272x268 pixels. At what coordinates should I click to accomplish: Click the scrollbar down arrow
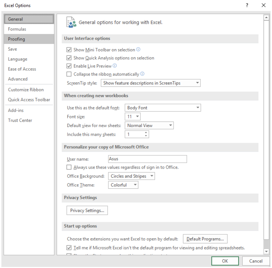pos(266,251)
